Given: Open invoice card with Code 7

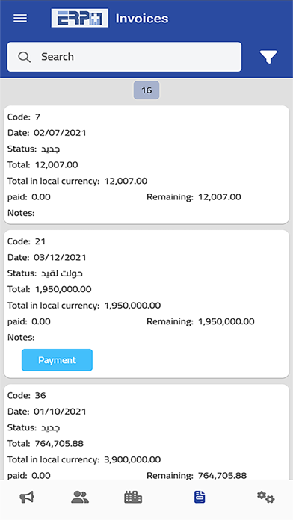Looking at the screenshot, I should (146, 165).
